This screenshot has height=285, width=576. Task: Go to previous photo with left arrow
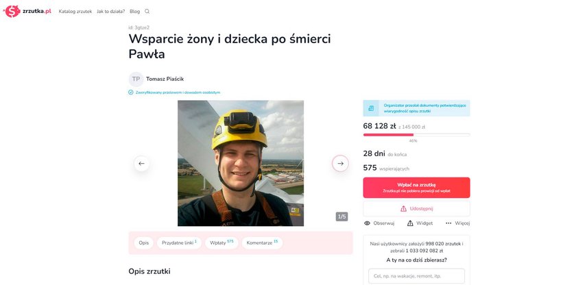(141, 164)
